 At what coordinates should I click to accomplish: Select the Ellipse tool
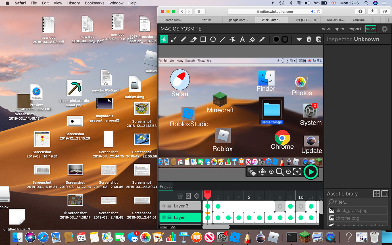tap(213, 39)
